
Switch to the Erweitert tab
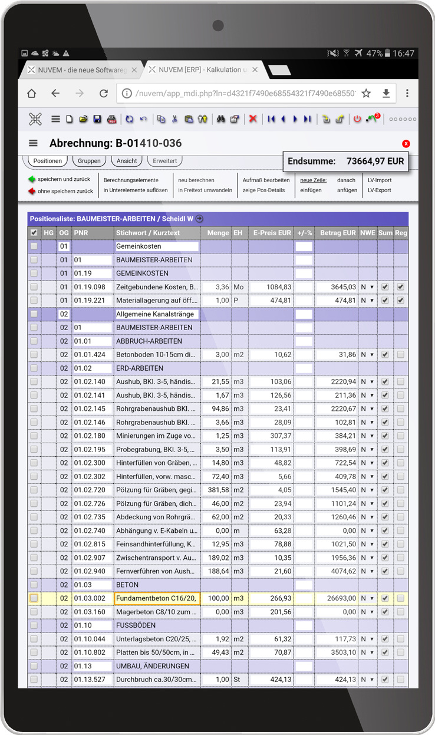pos(164,161)
